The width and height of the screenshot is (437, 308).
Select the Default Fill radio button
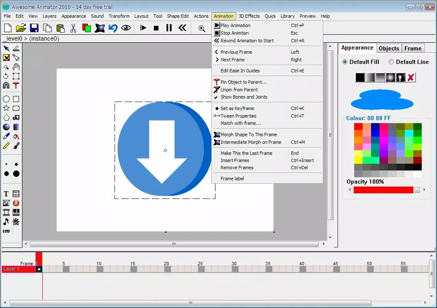(x=345, y=62)
